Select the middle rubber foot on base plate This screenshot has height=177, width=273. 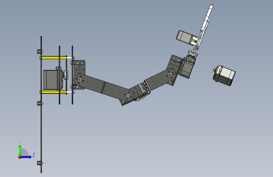coord(39,103)
